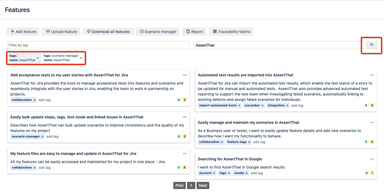Click the cucumber tag label
Image resolution: width=384 pixels, height=195 pixels.
pyautogui.click(x=252, y=106)
